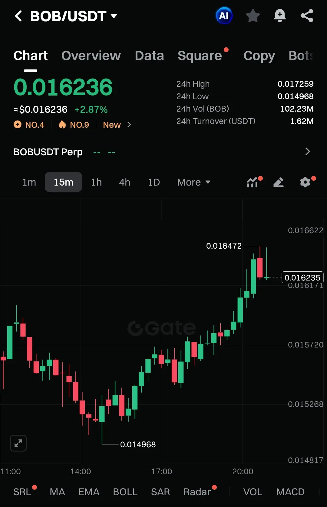327x507 pixels.
Task: Tap the flame NO.9 hot ranking
Action: (x=74, y=125)
